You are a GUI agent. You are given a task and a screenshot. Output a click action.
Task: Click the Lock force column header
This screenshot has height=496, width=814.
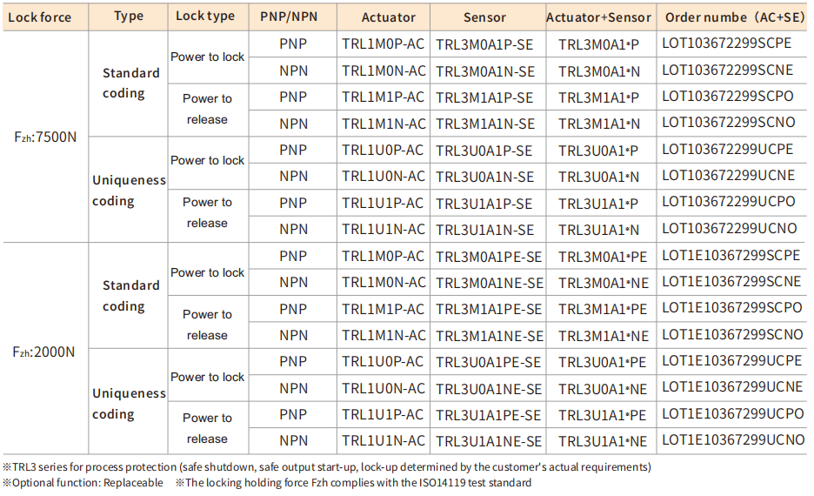point(40,17)
